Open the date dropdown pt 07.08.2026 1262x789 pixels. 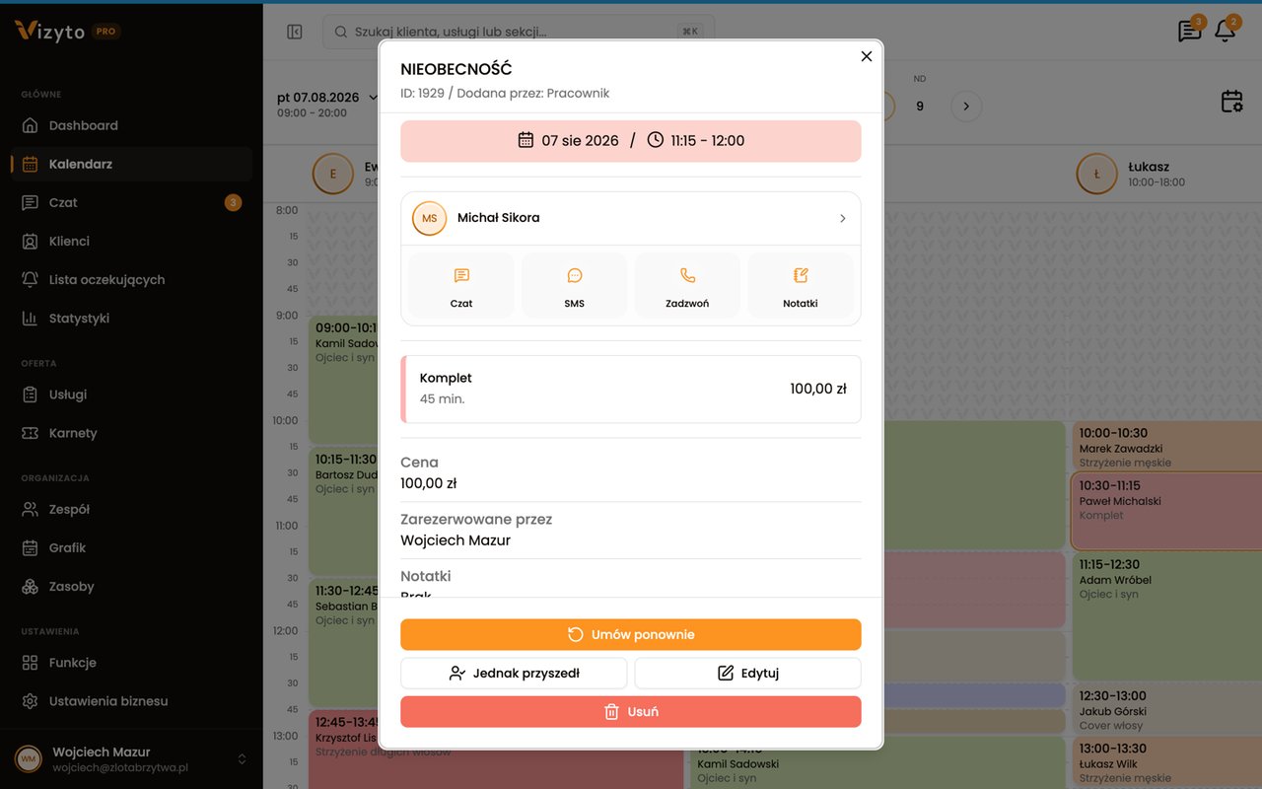pos(328,98)
